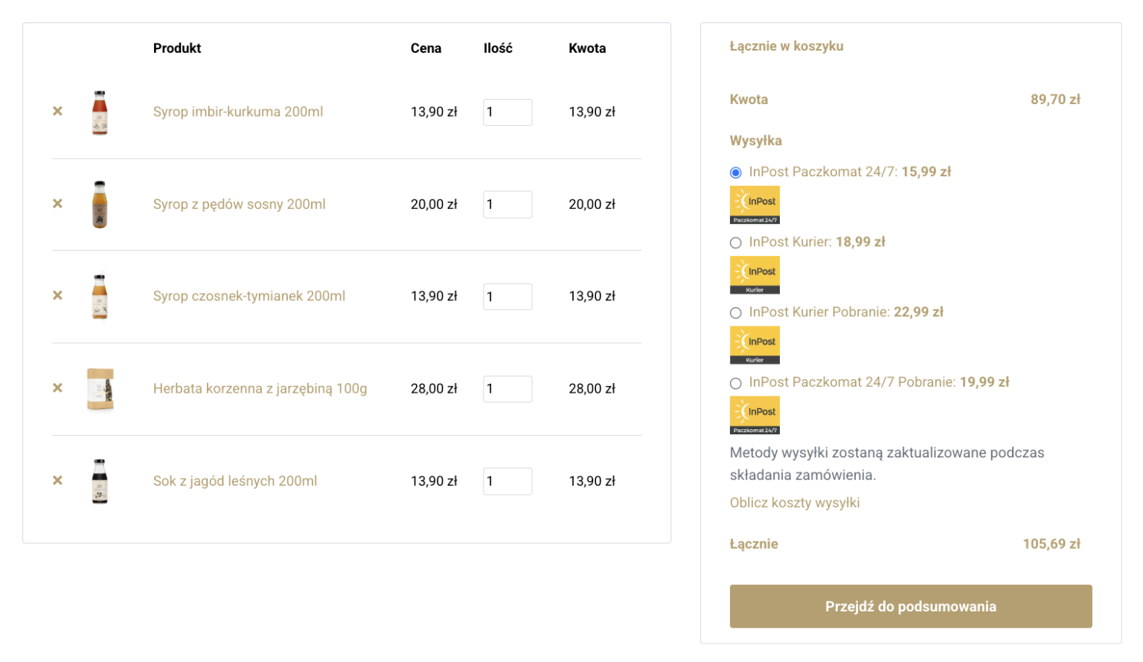Viewport: 1143px width, 662px height.
Task: Select InPost Kurier Pobranie shipping
Action: [736, 313]
